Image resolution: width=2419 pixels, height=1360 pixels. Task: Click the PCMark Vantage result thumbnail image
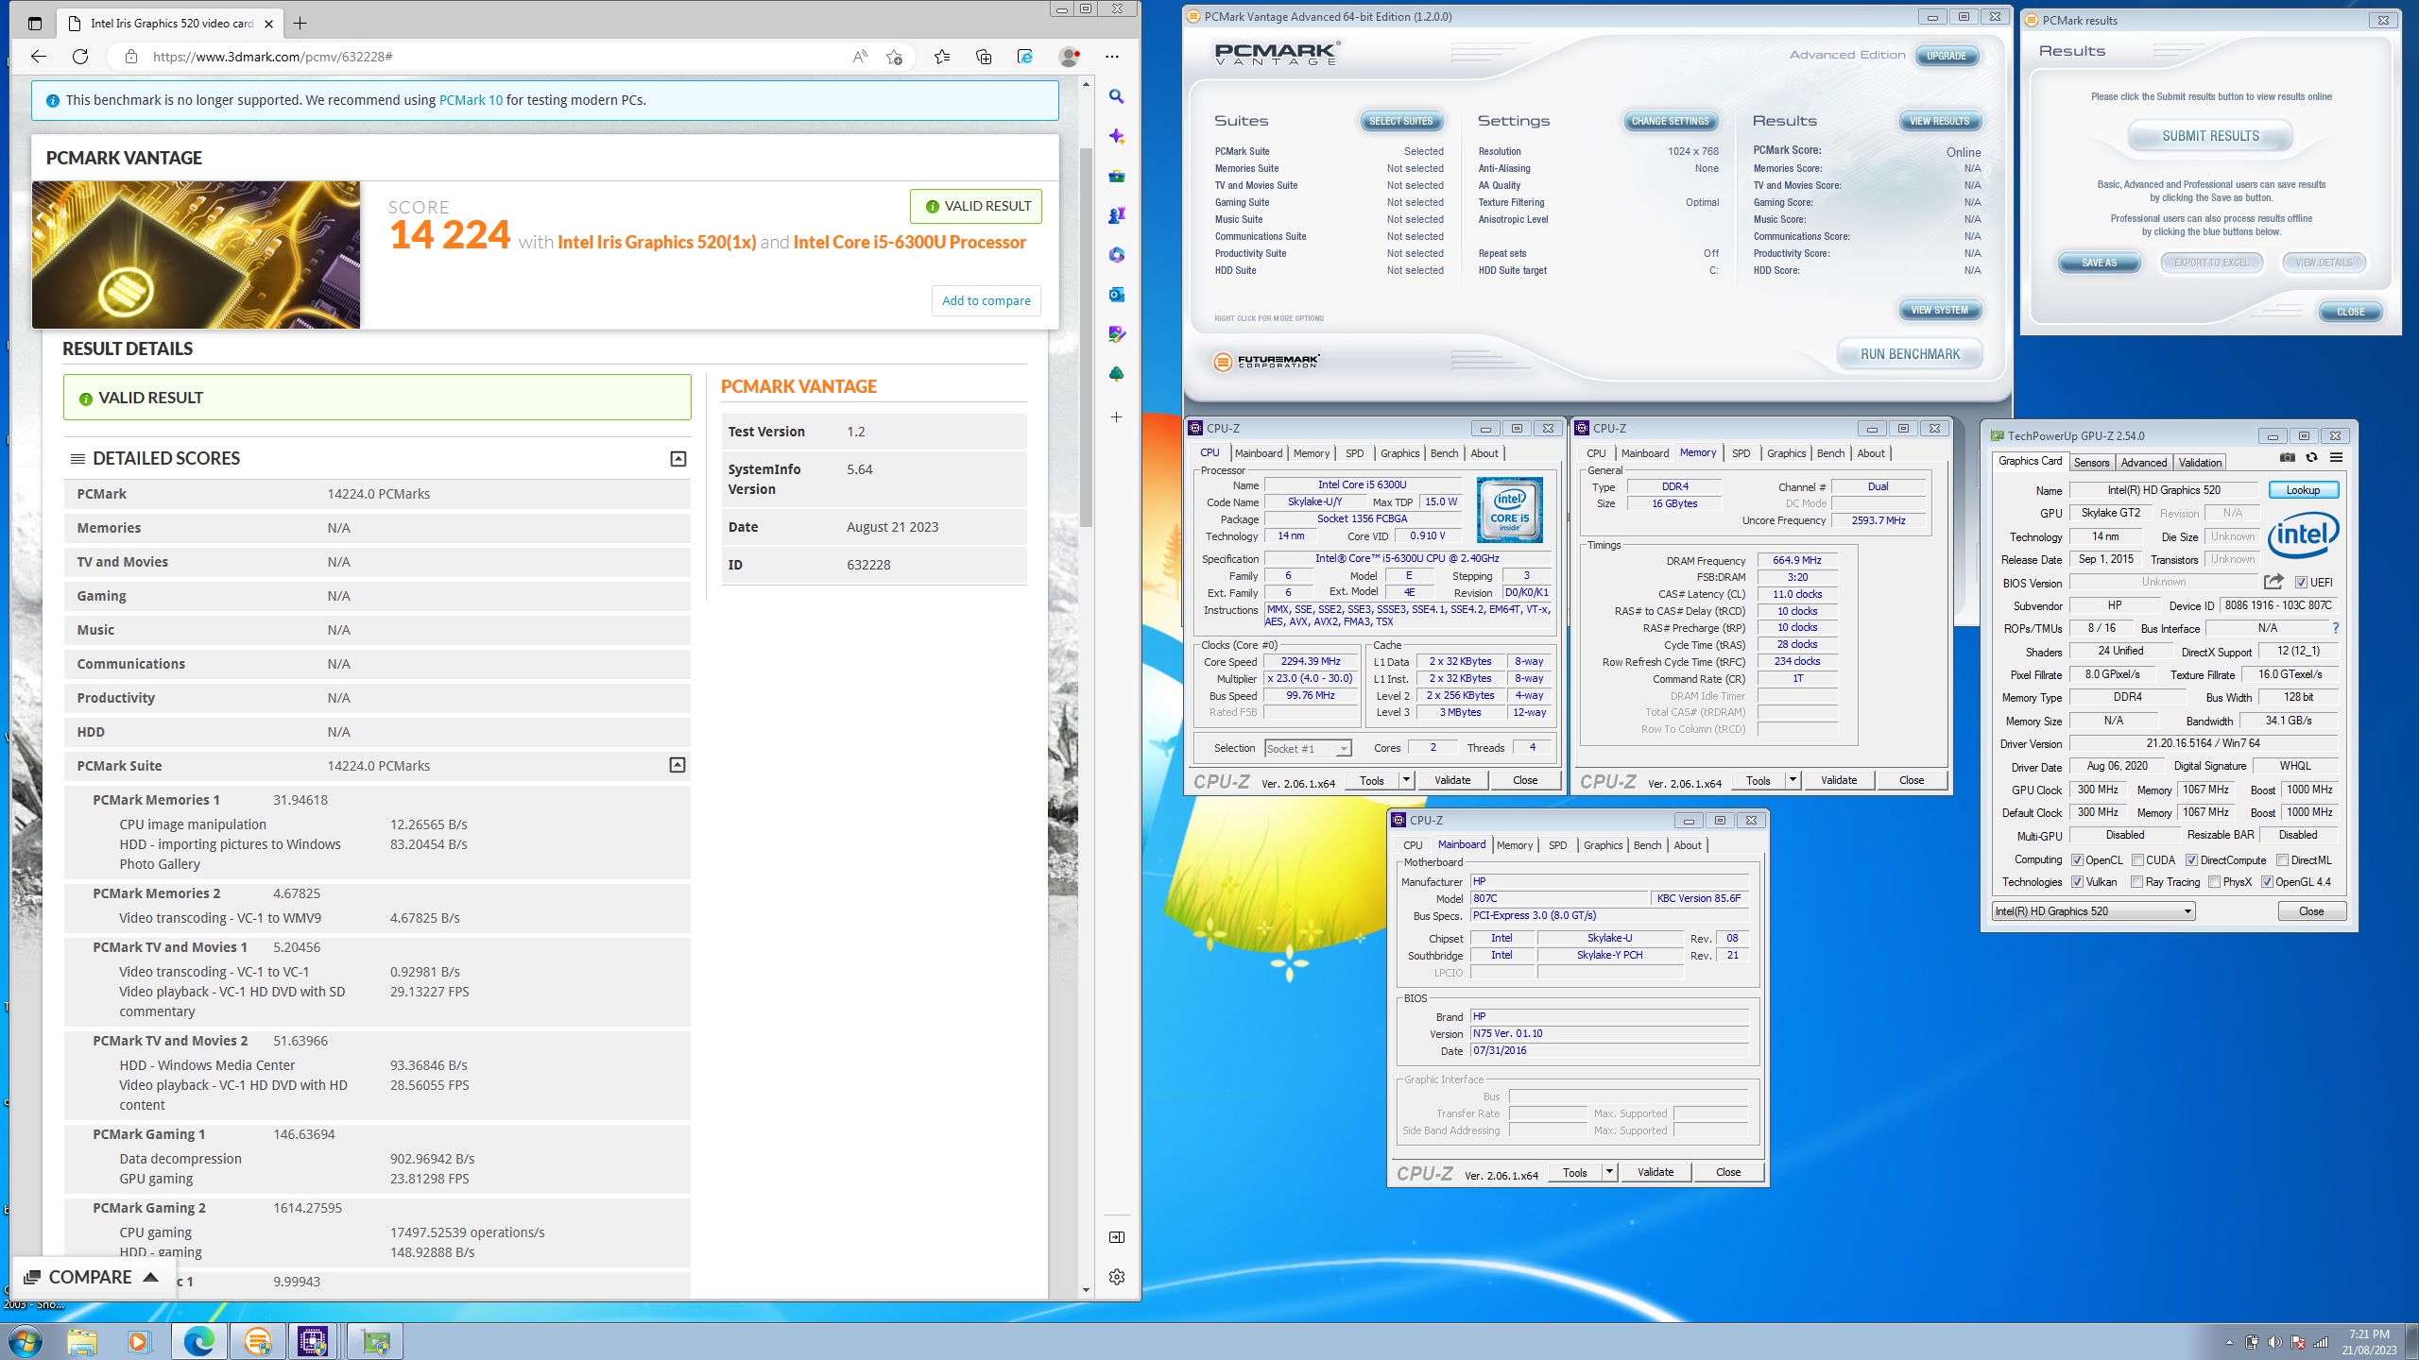click(196, 255)
